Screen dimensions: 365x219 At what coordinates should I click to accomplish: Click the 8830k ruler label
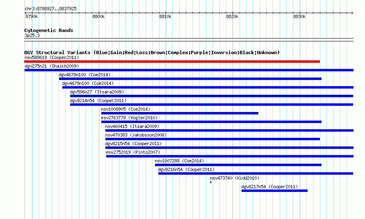[x=299, y=16]
